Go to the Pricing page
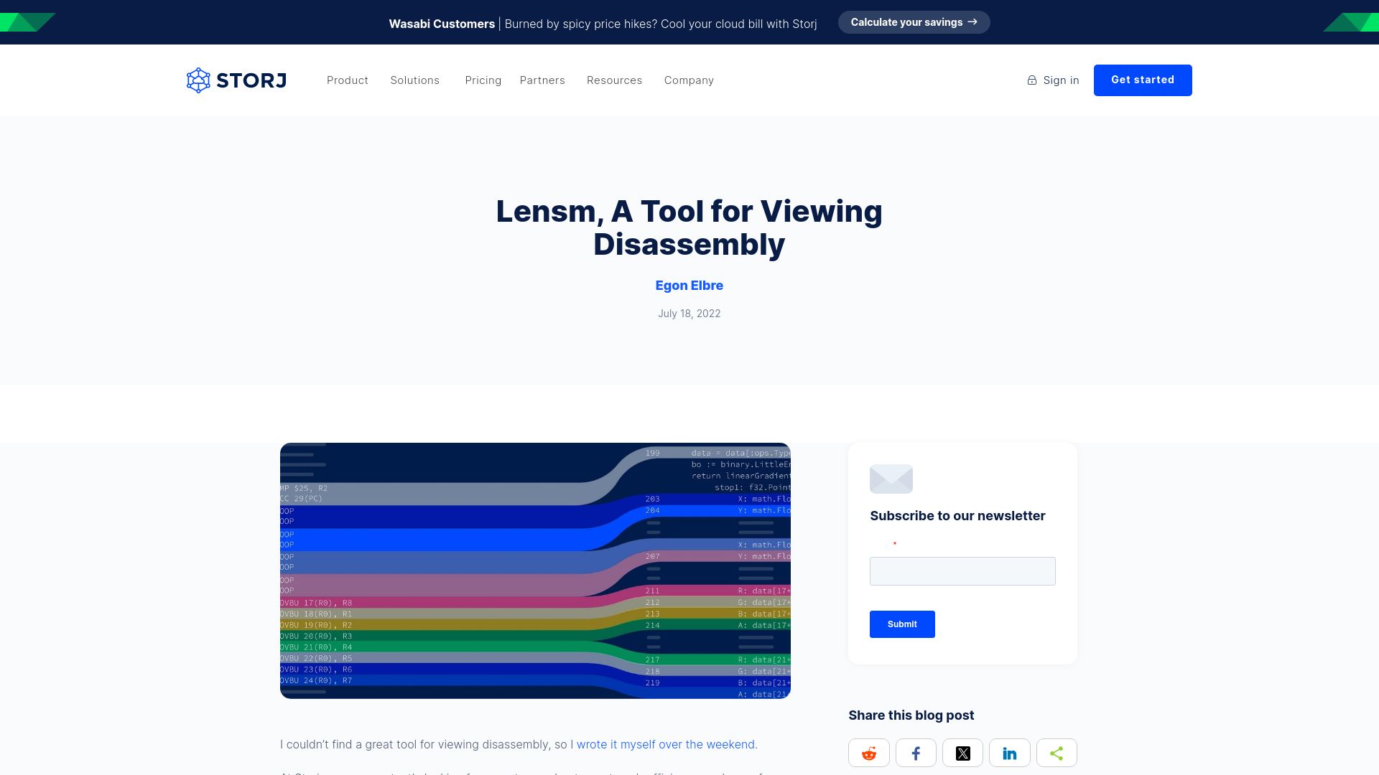 pos(483,80)
